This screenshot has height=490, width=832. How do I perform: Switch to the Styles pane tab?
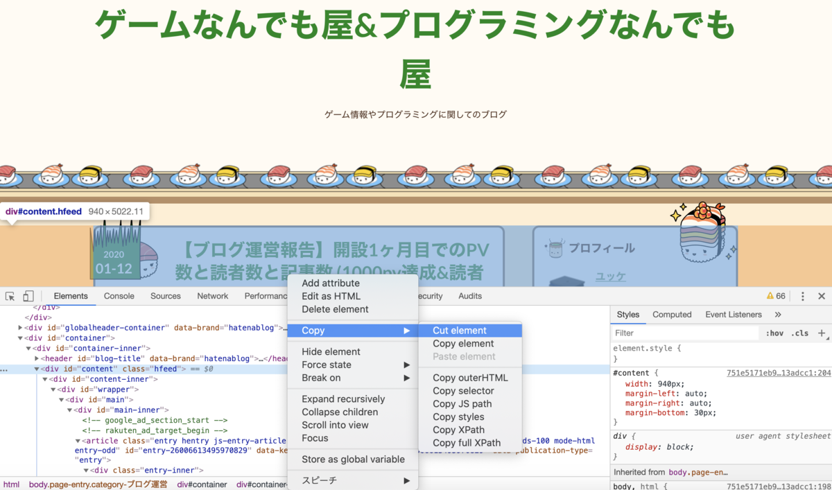tap(628, 315)
